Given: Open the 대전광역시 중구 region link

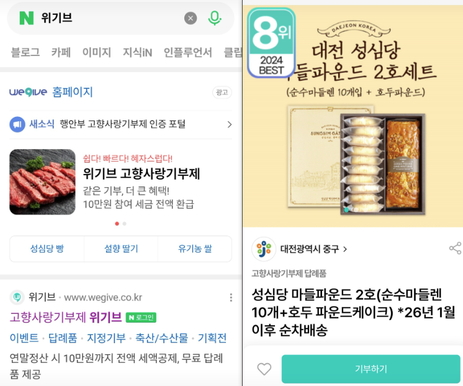Looking at the screenshot, I should click(313, 249).
